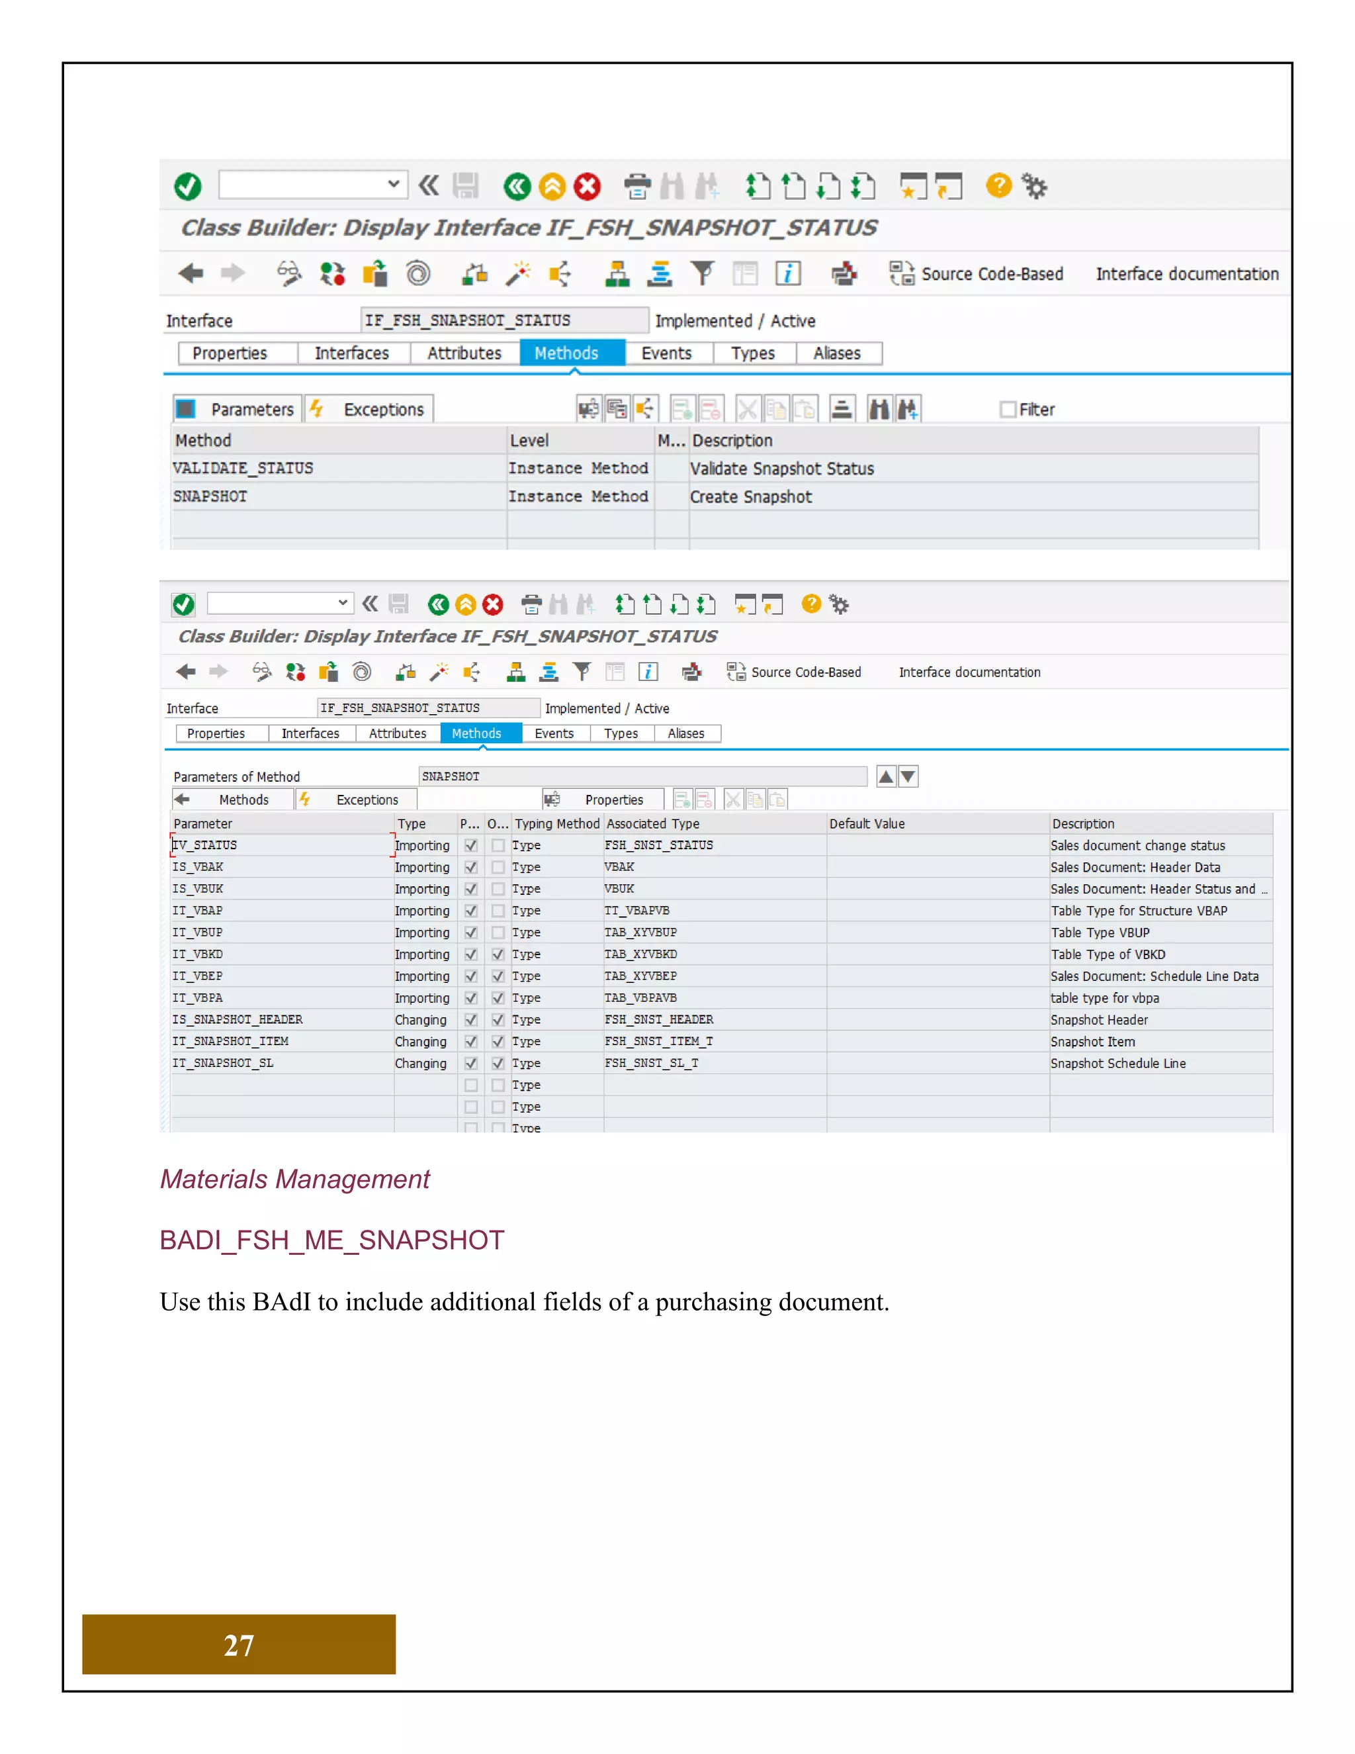Screen dimensions: 1355x1754
Task: Click the IS_VBUK parameter cell
Action: (x=282, y=889)
